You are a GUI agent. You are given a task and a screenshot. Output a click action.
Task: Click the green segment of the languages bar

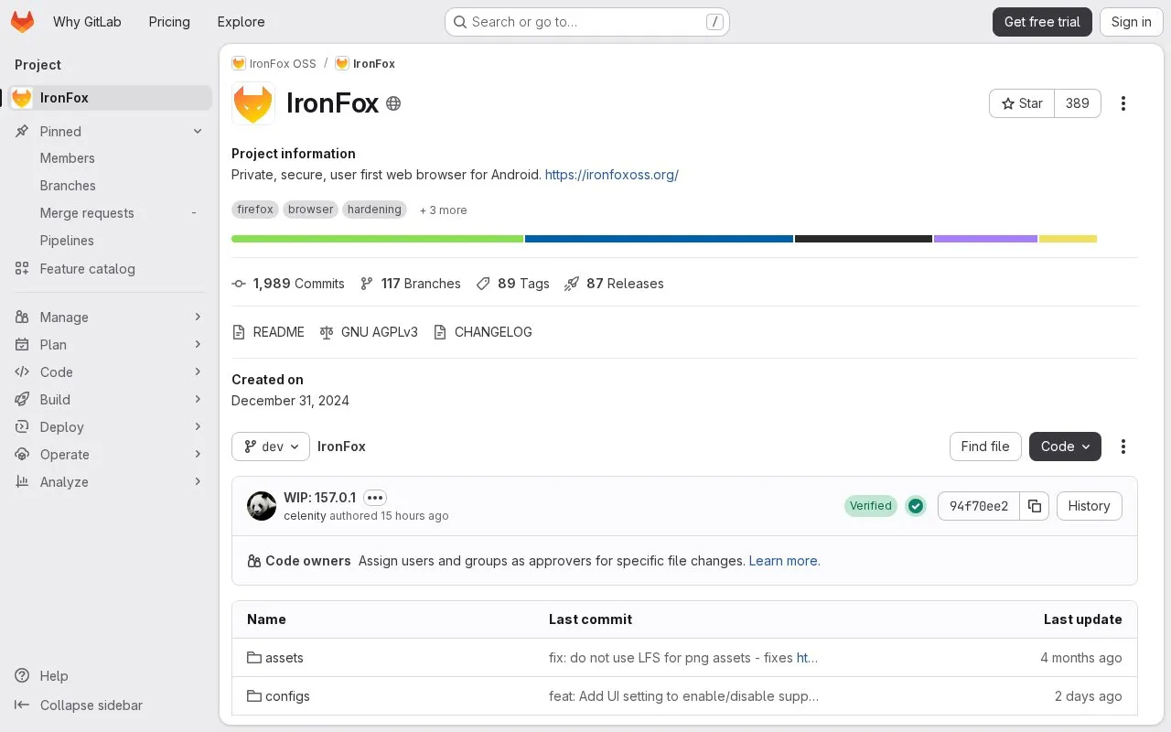coord(377,239)
